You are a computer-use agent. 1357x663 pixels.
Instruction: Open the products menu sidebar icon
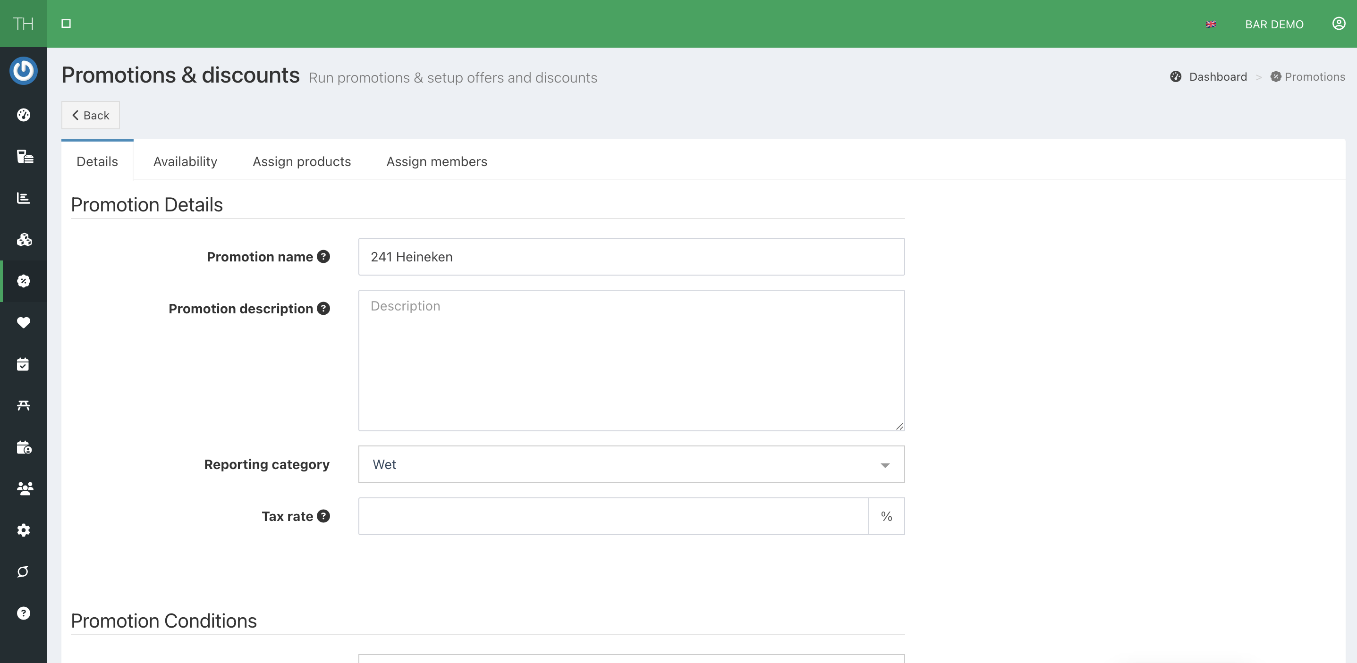(x=24, y=156)
